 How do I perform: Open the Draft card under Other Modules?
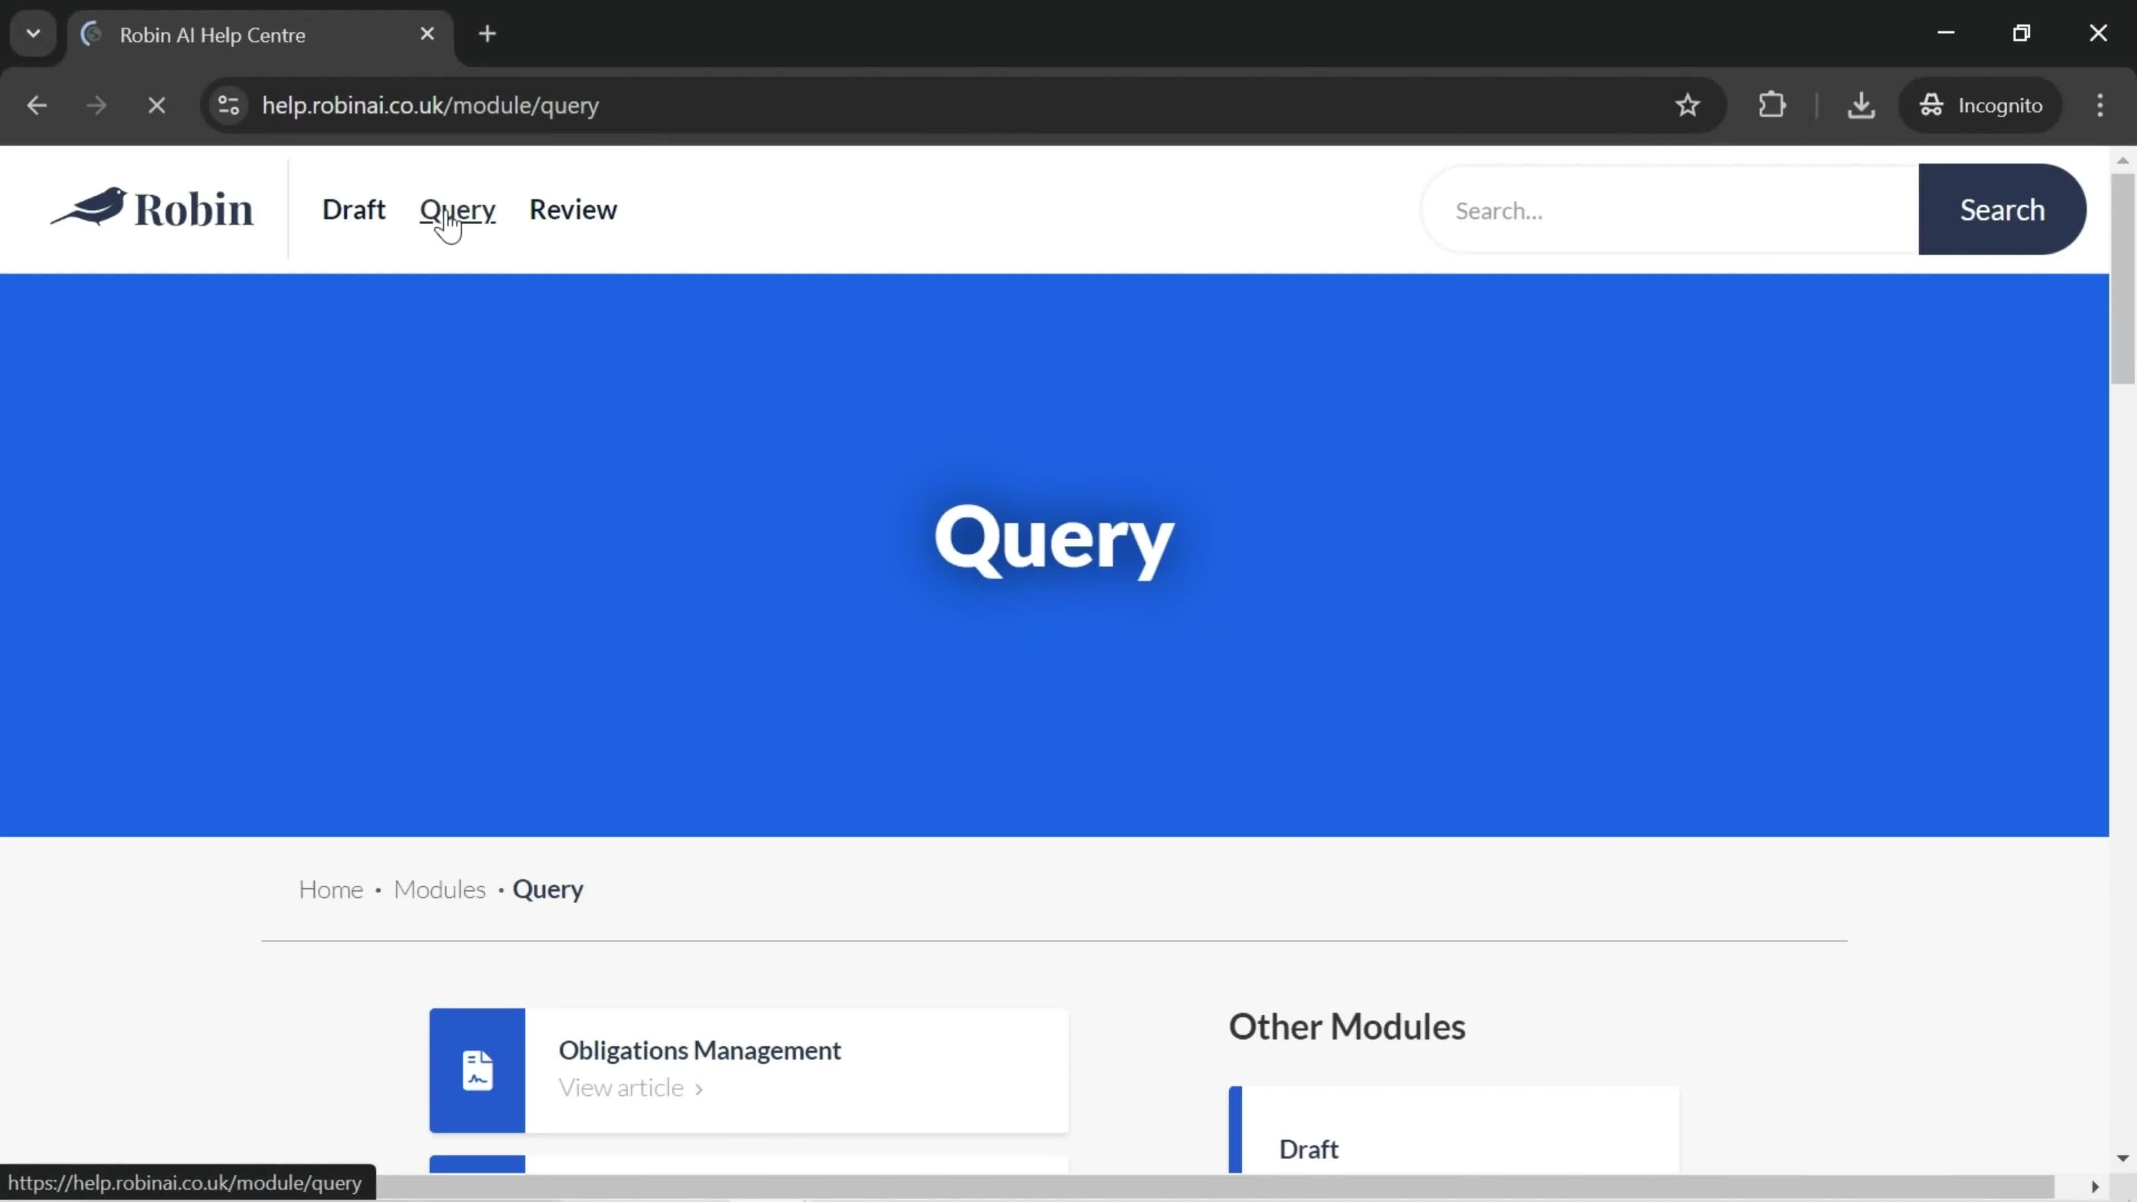click(1454, 1131)
